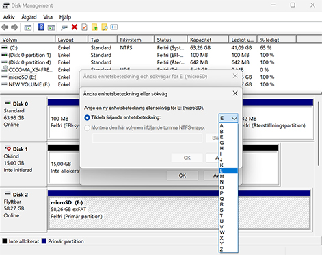Sort by the Kapacitet column header
322x255 pixels.
(208, 40)
